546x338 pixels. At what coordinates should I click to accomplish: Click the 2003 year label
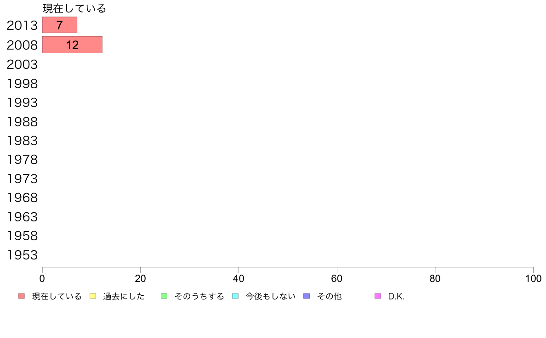[22, 64]
